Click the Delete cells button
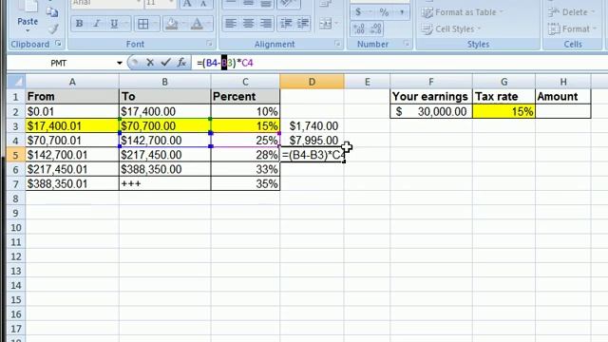Image resolution: width=608 pixels, height=342 pixels. coord(571,12)
